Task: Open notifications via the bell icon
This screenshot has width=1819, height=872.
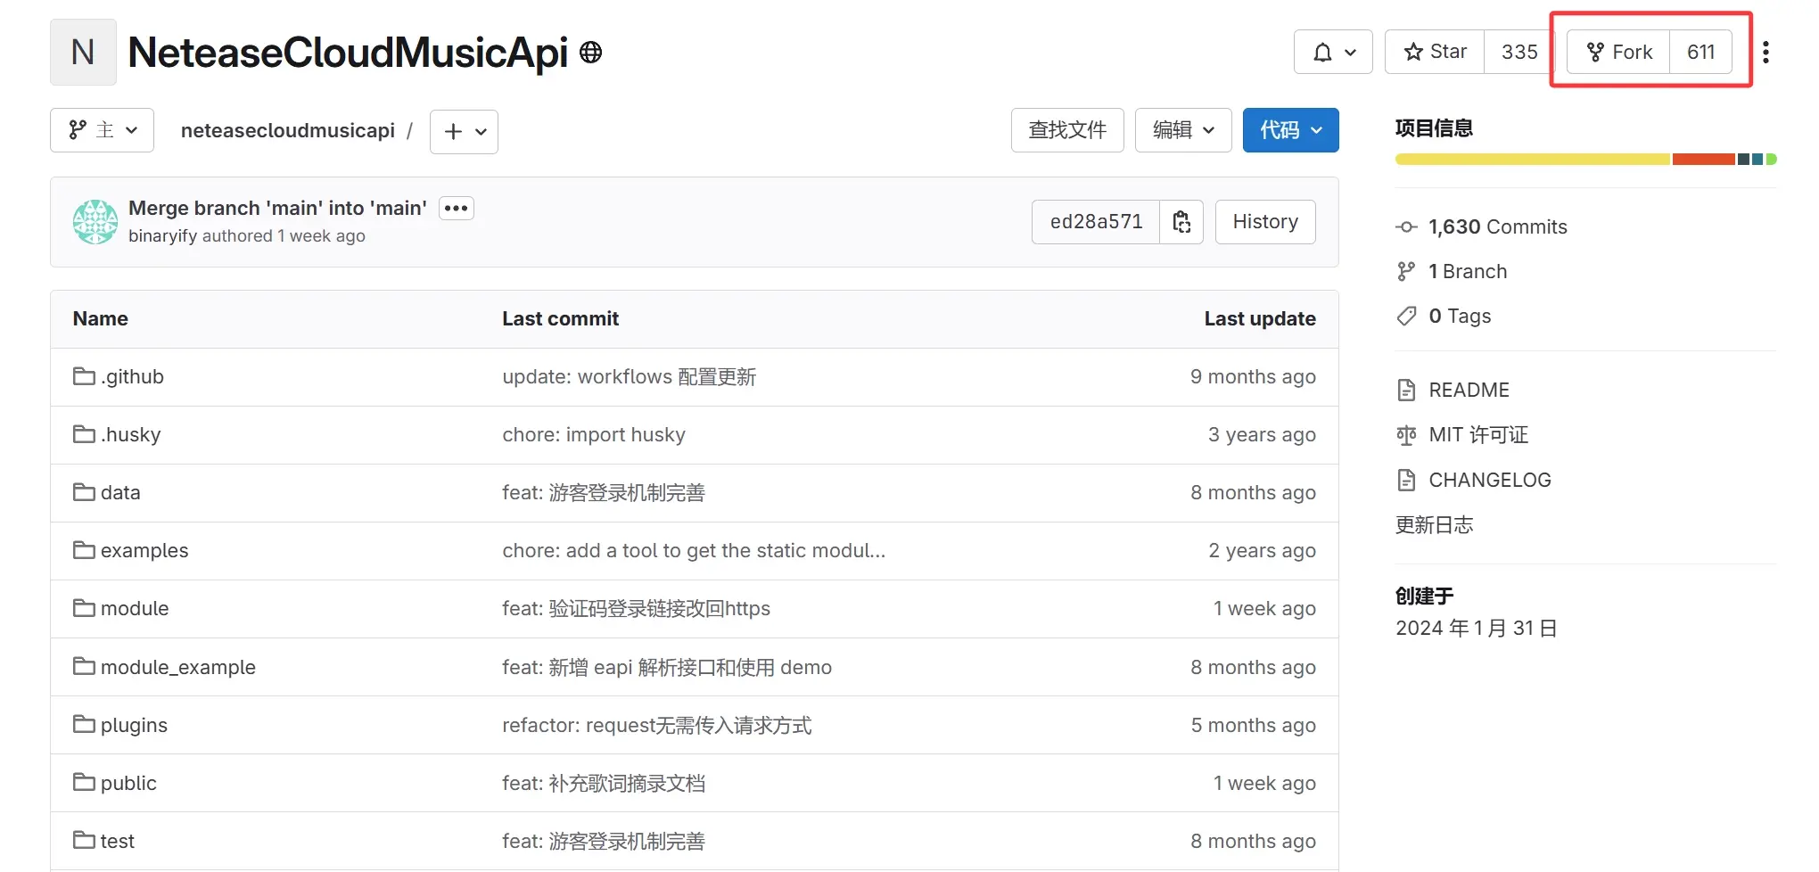Action: 1322,51
